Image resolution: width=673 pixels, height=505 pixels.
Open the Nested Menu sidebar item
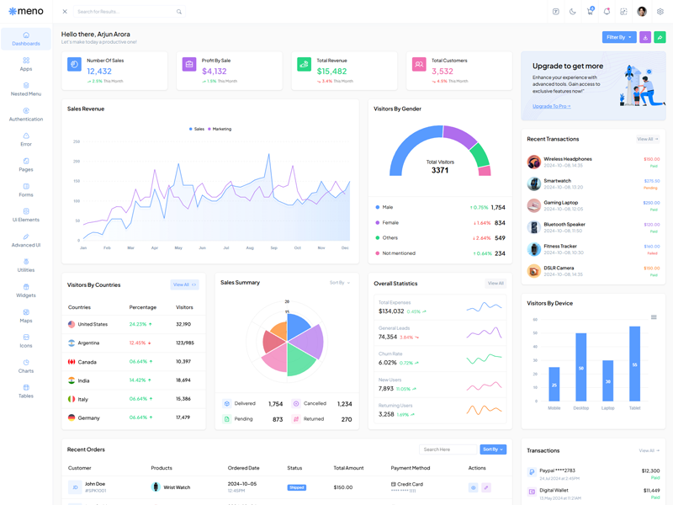click(x=26, y=88)
